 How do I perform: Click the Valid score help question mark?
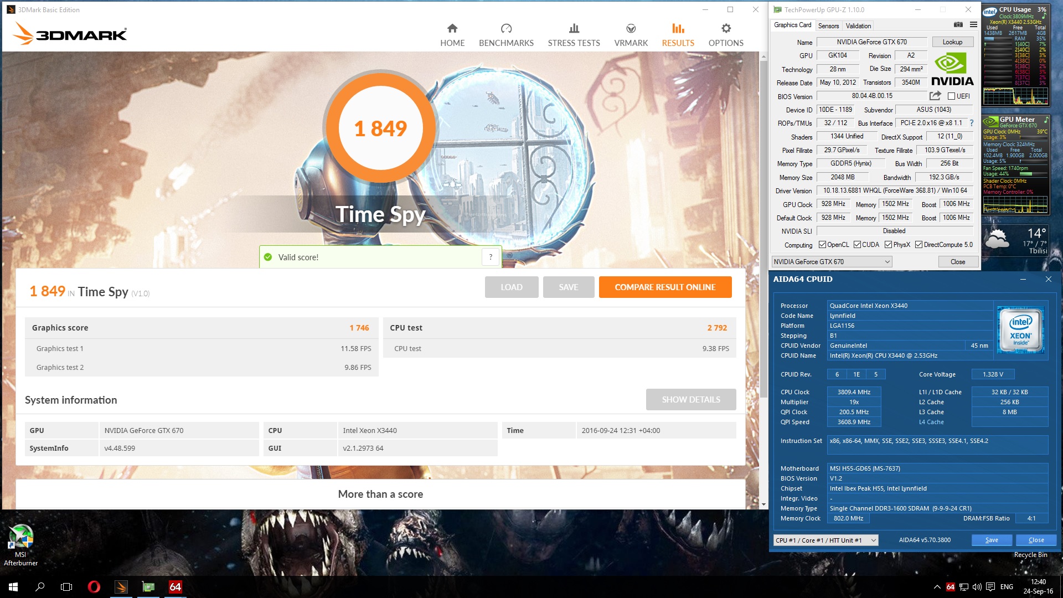click(x=491, y=257)
